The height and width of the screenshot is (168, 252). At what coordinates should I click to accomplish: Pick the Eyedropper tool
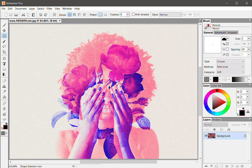pos(4,92)
